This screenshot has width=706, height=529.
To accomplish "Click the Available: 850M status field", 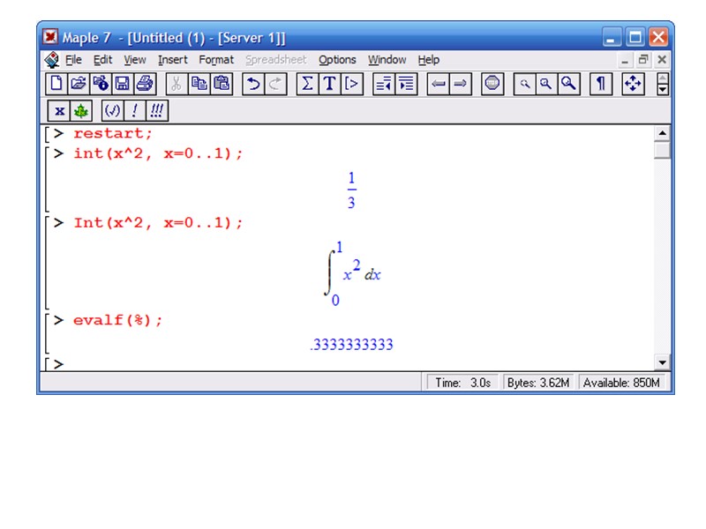I will click(621, 383).
